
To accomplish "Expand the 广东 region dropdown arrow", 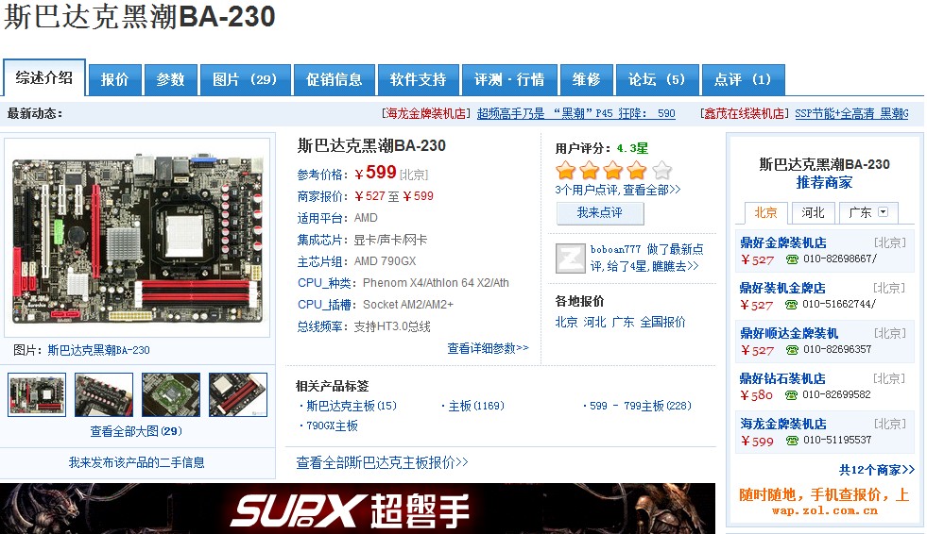I will [x=884, y=212].
